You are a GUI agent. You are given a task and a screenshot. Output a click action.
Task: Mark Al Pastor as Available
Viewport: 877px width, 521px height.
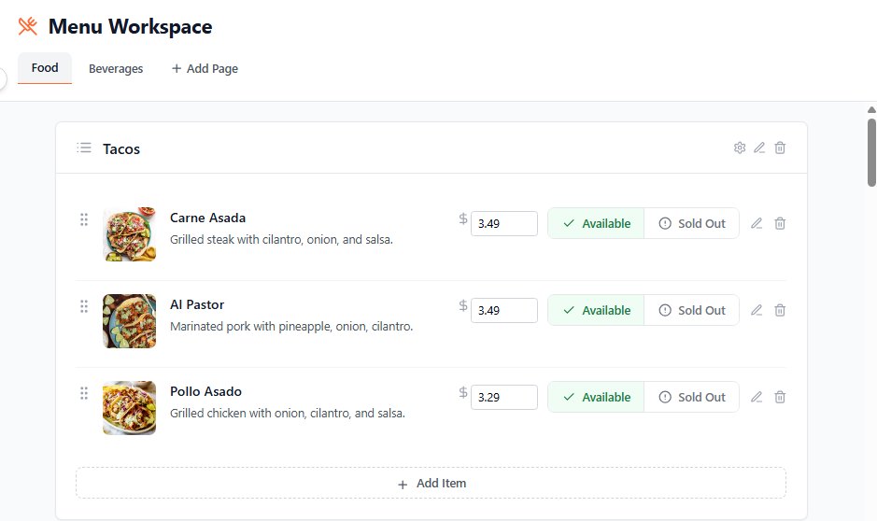(596, 310)
